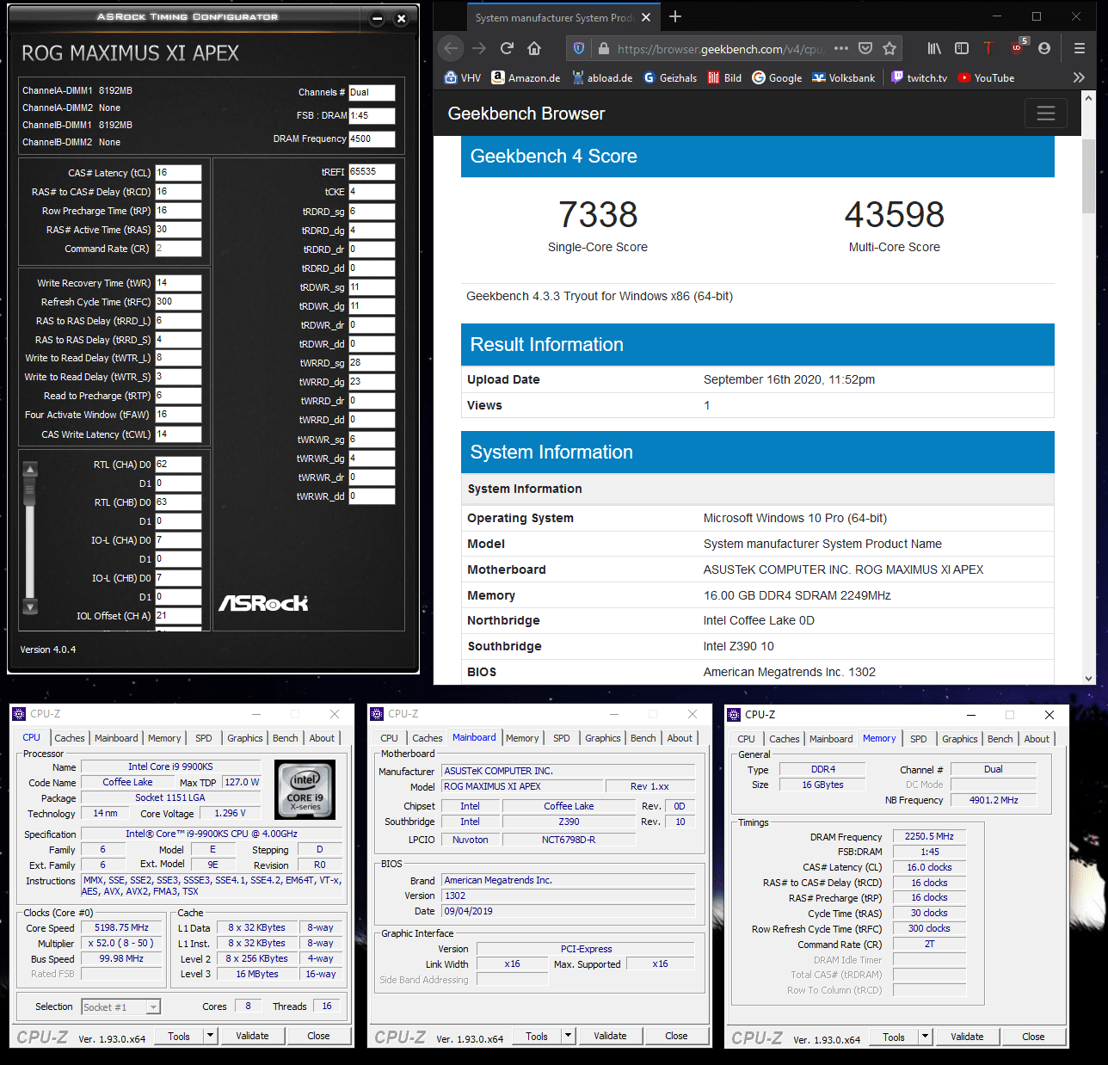Image resolution: width=1108 pixels, height=1065 pixels.
Task: Click tWRRD_sg value field
Action: click(372, 363)
